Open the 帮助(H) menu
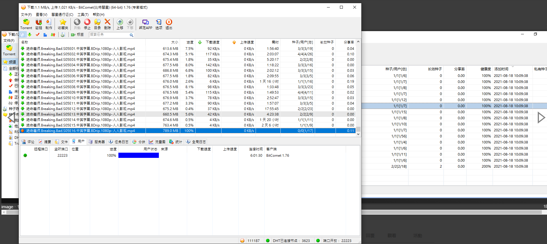 click(x=98, y=15)
